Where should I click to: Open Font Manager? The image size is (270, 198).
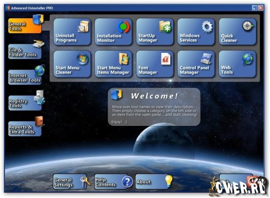pyautogui.click(x=155, y=64)
